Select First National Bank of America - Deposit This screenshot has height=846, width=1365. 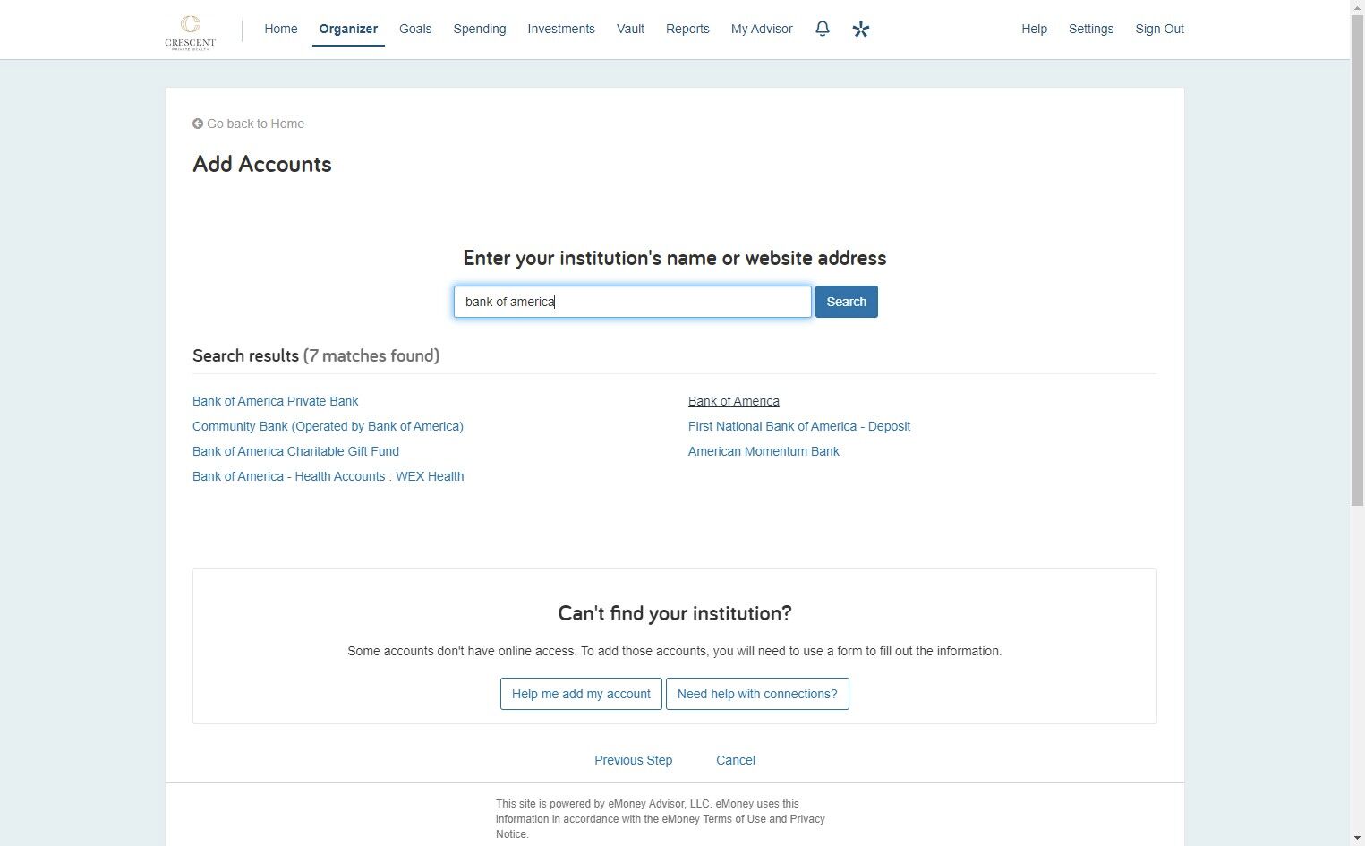[x=799, y=426]
